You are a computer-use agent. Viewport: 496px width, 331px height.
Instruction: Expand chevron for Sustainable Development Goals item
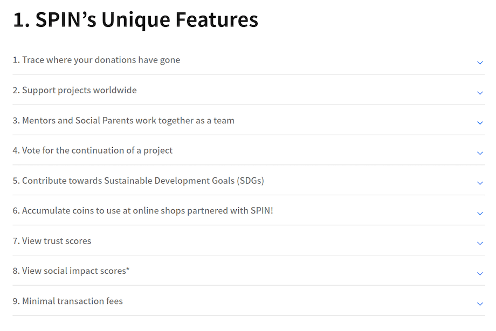coord(480,183)
